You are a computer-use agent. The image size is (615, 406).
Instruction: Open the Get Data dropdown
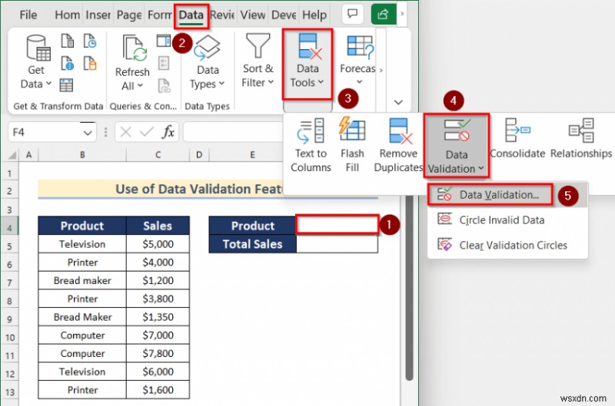pos(36,62)
